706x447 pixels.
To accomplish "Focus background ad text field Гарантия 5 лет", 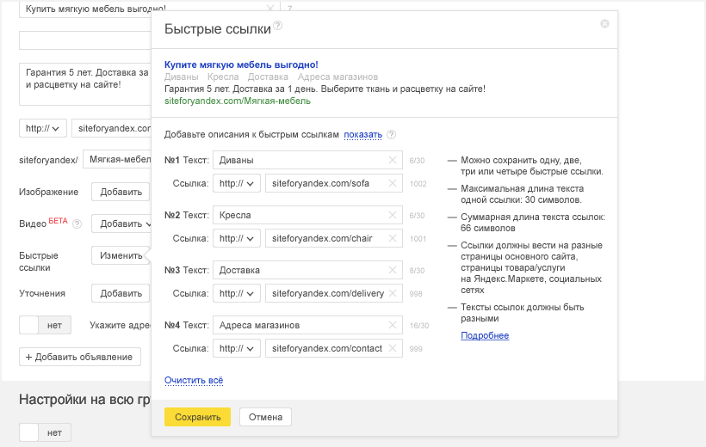I will (x=85, y=84).
